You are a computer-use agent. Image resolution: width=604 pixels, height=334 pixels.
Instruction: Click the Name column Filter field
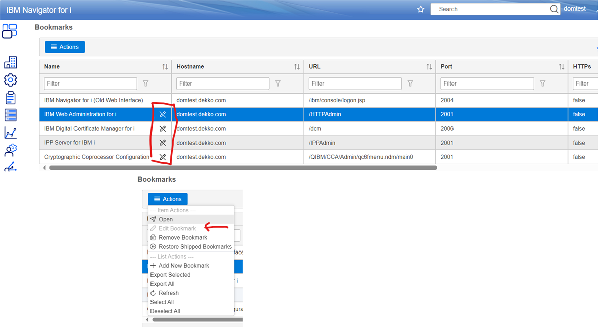point(91,83)
